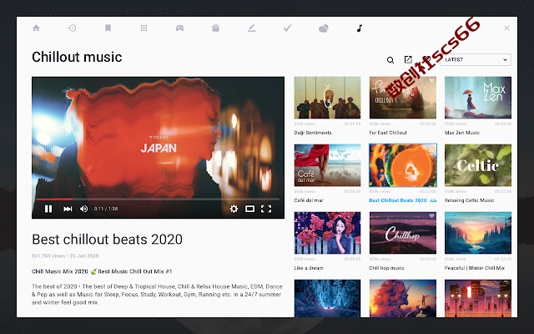Select the Best Chillout Beats 2020 thumbnail

402,165
